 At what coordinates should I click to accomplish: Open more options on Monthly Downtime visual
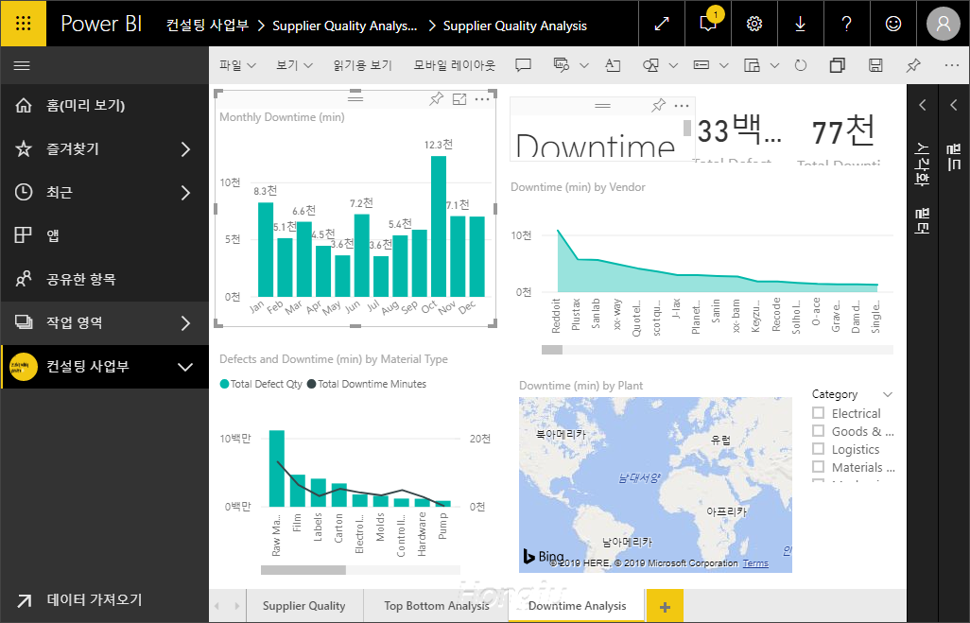click(482, 99)
